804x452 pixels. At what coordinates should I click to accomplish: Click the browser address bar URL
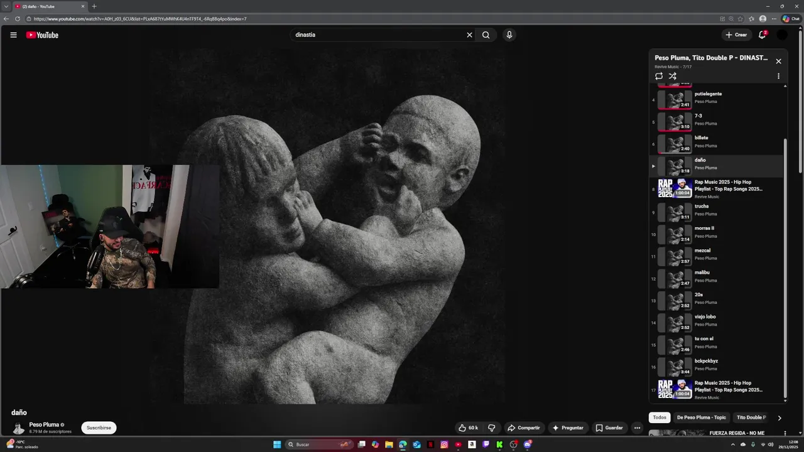[x=140, y=19]
